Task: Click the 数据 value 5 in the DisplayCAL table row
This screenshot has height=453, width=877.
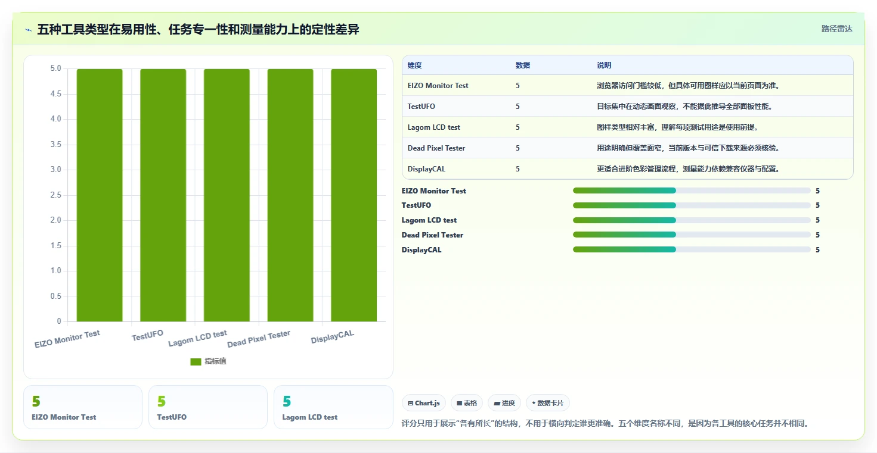Action: coord(517,169)
